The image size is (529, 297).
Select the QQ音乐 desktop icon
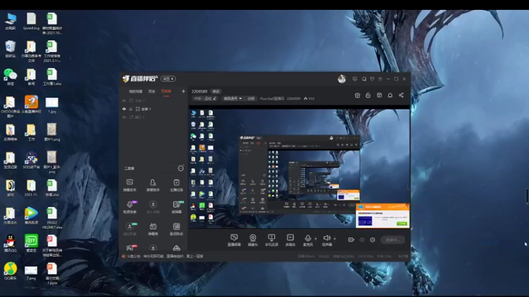11,271
